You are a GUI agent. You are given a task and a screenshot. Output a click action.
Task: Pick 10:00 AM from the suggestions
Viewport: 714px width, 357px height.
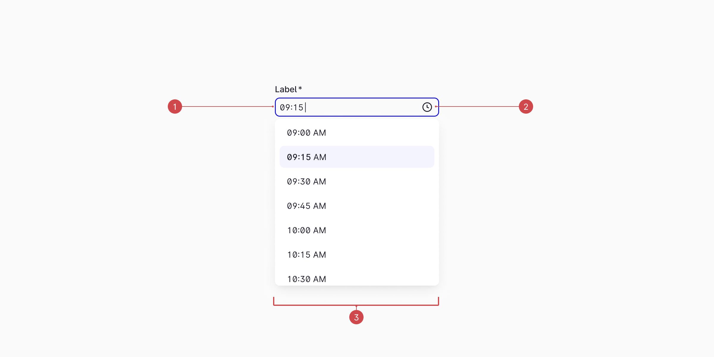point(357,230)
